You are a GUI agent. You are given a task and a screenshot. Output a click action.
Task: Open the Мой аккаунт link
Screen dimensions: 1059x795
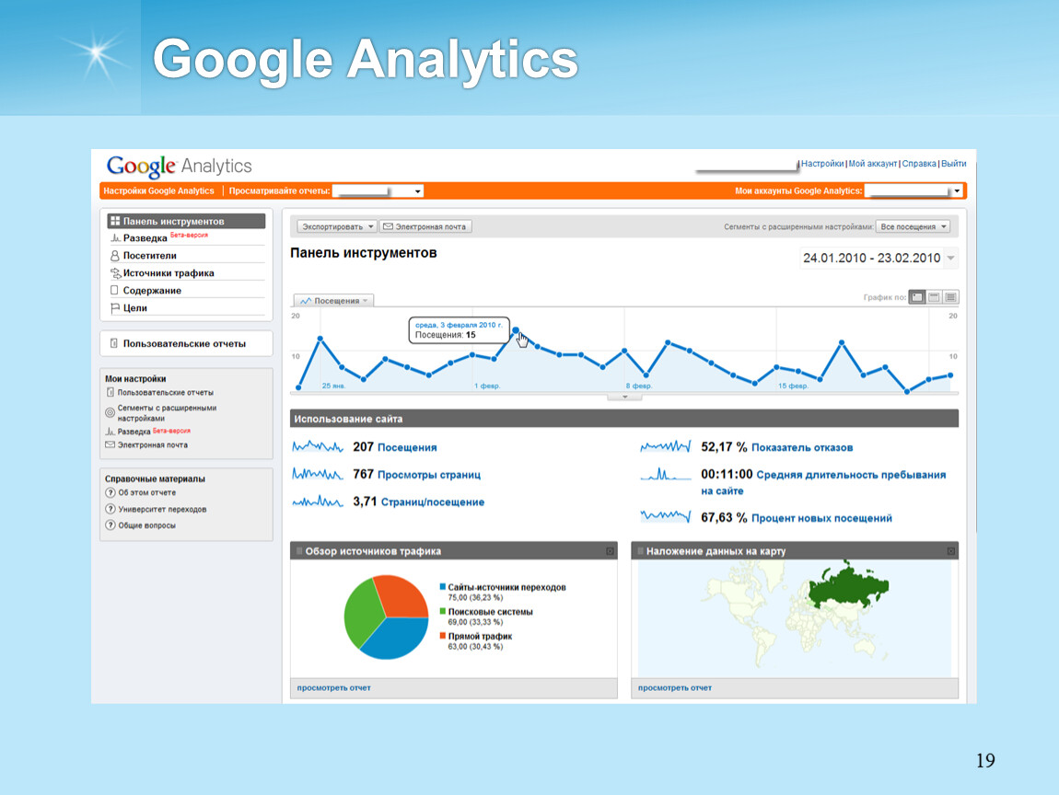[x=873, y=163]
